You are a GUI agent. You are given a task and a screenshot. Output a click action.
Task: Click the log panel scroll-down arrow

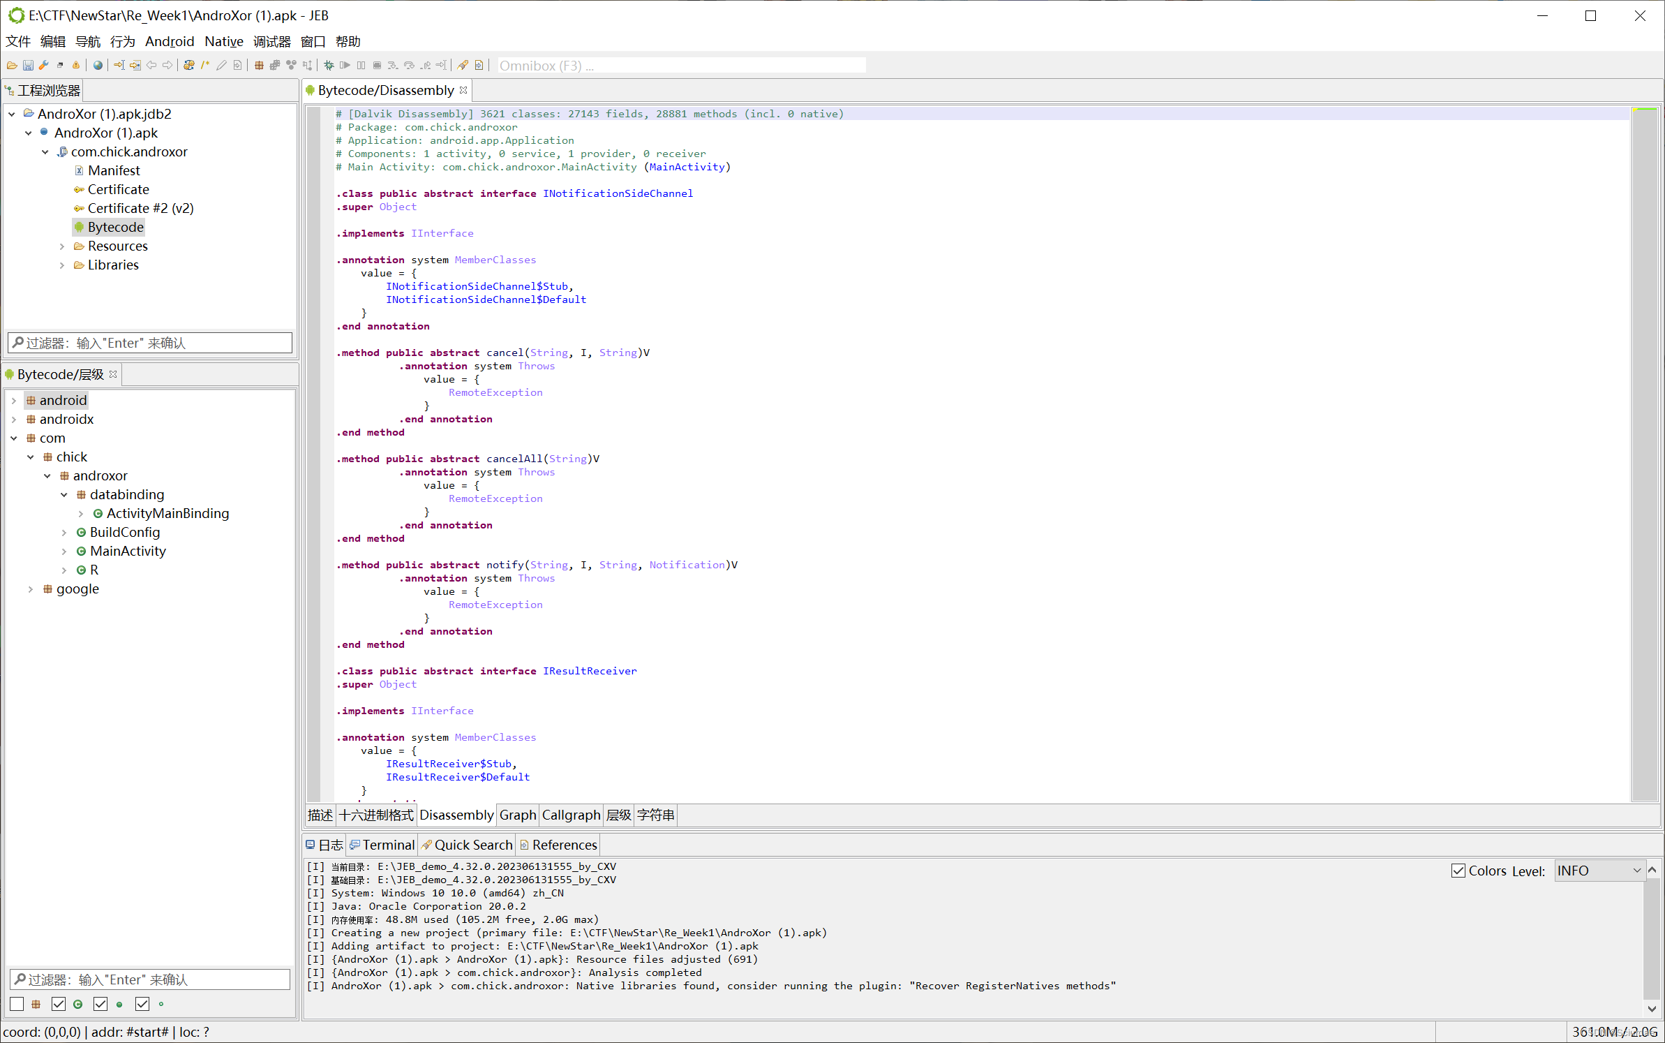click(1652, 1008)
